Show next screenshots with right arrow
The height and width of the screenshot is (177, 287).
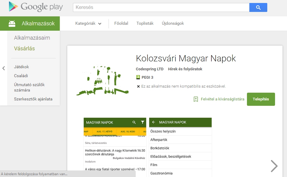274,166
